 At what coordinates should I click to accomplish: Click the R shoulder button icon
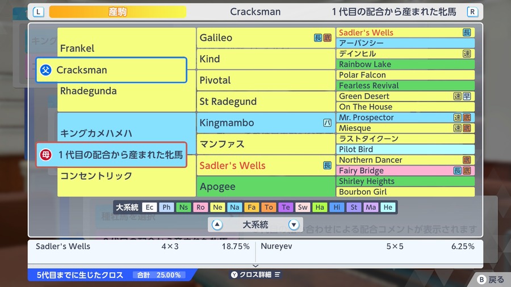(x=472, y=12)
